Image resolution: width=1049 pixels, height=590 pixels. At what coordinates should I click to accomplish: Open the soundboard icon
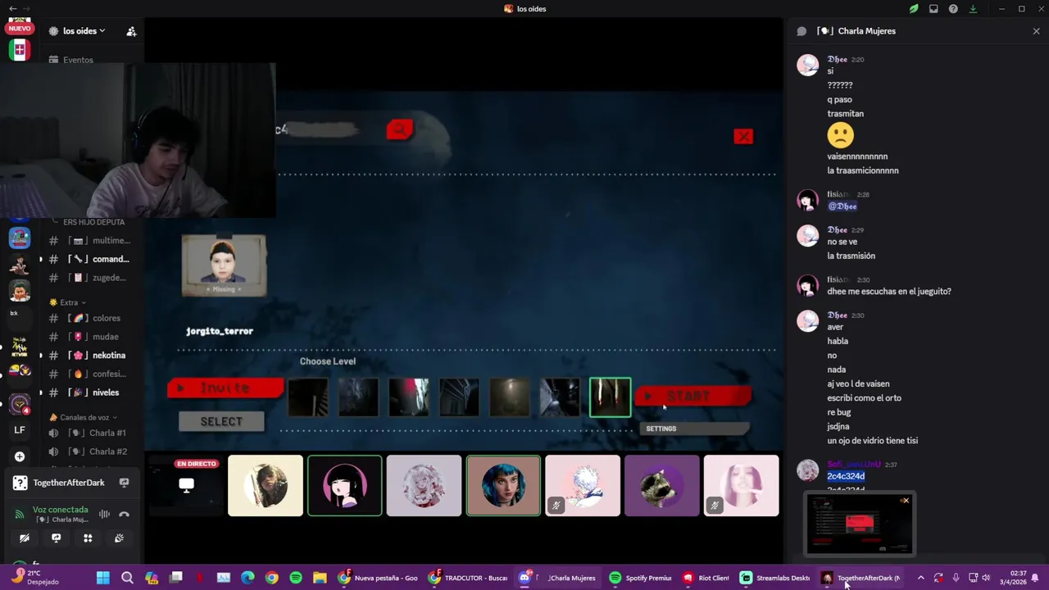click(120, 538)
